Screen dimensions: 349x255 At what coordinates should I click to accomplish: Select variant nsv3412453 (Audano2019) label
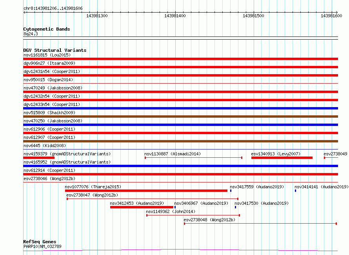click(x=137, y=203)
